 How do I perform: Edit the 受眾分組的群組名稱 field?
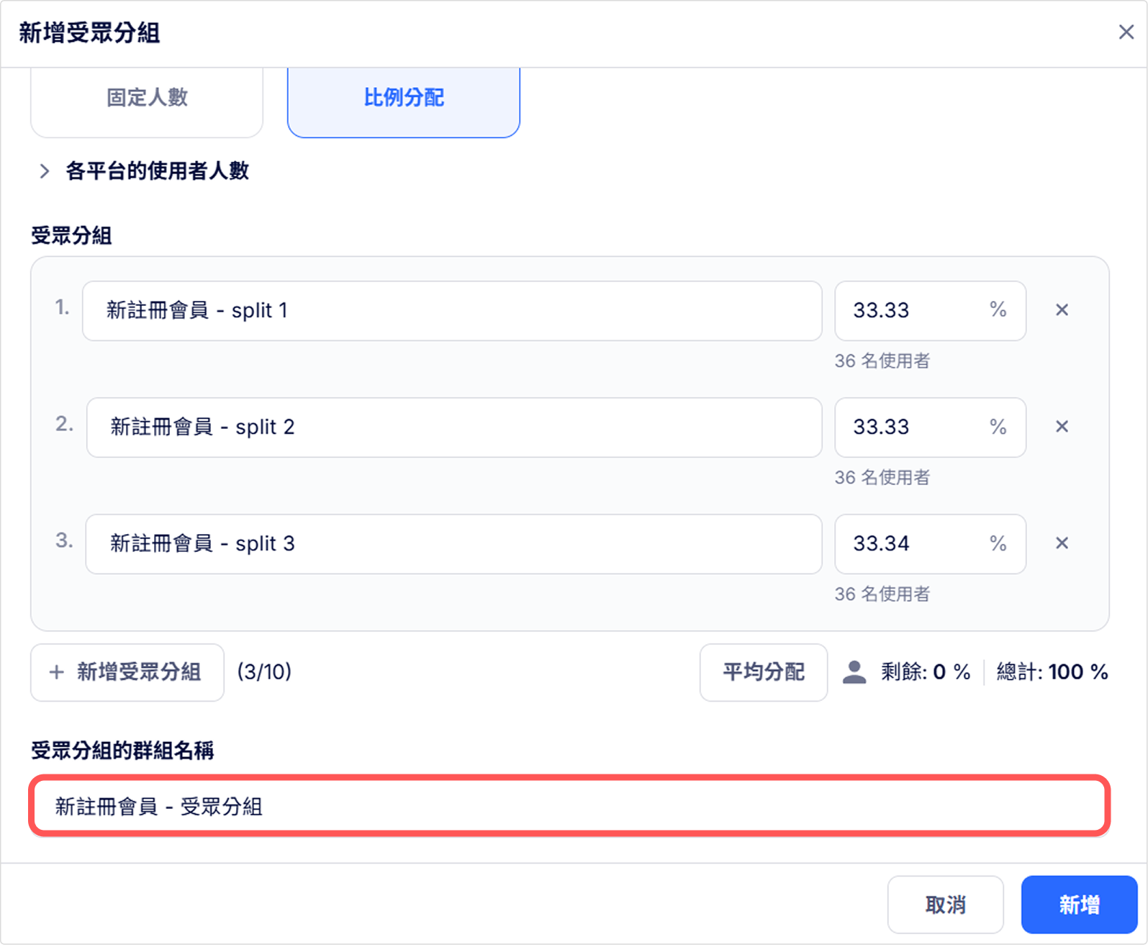coord(569,806)
